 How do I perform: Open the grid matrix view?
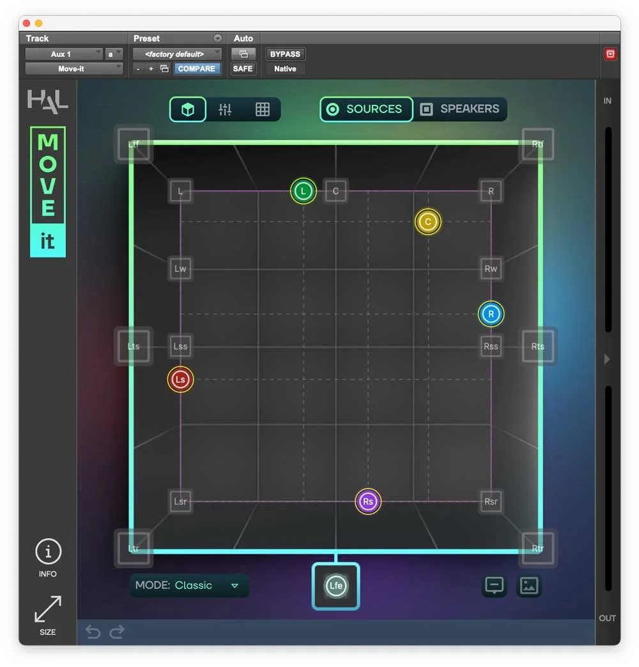click(x=262, y=109)
